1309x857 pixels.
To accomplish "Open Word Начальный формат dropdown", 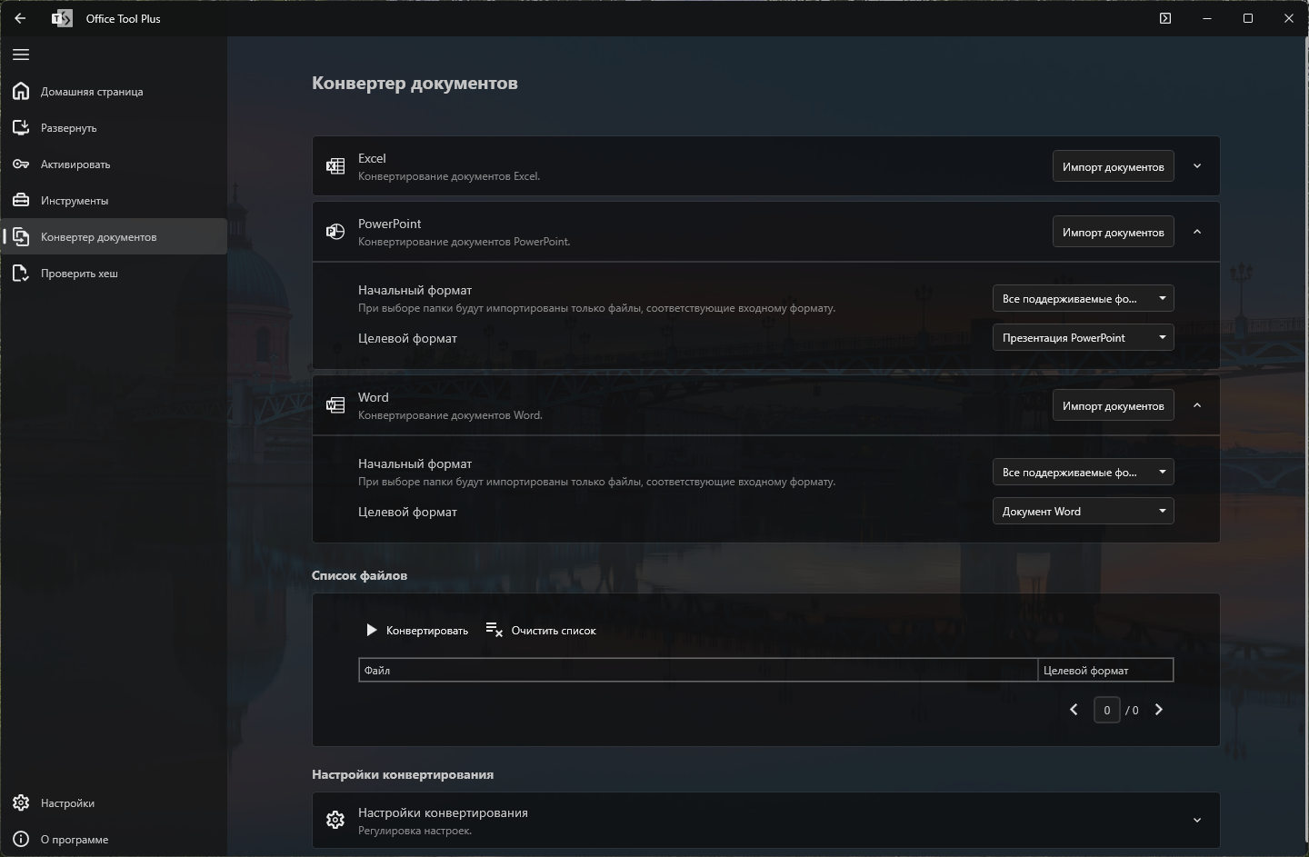I will pos(1083,472).
